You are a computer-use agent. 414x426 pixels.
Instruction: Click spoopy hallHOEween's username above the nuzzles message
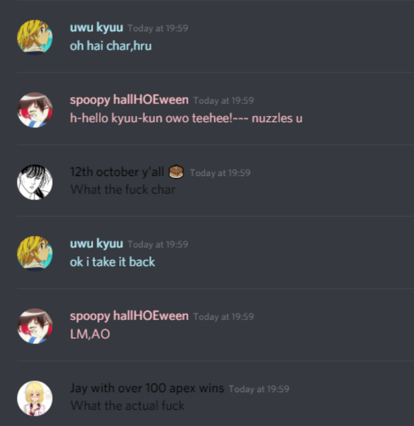129,100
